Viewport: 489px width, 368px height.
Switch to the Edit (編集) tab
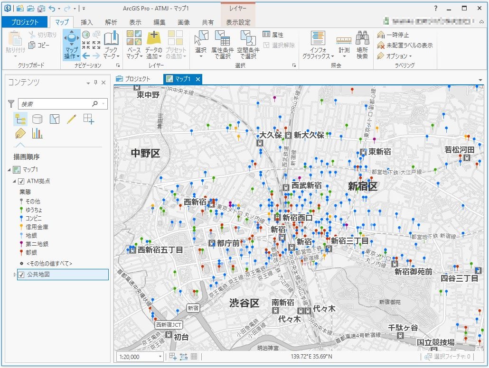click(160, 22)
